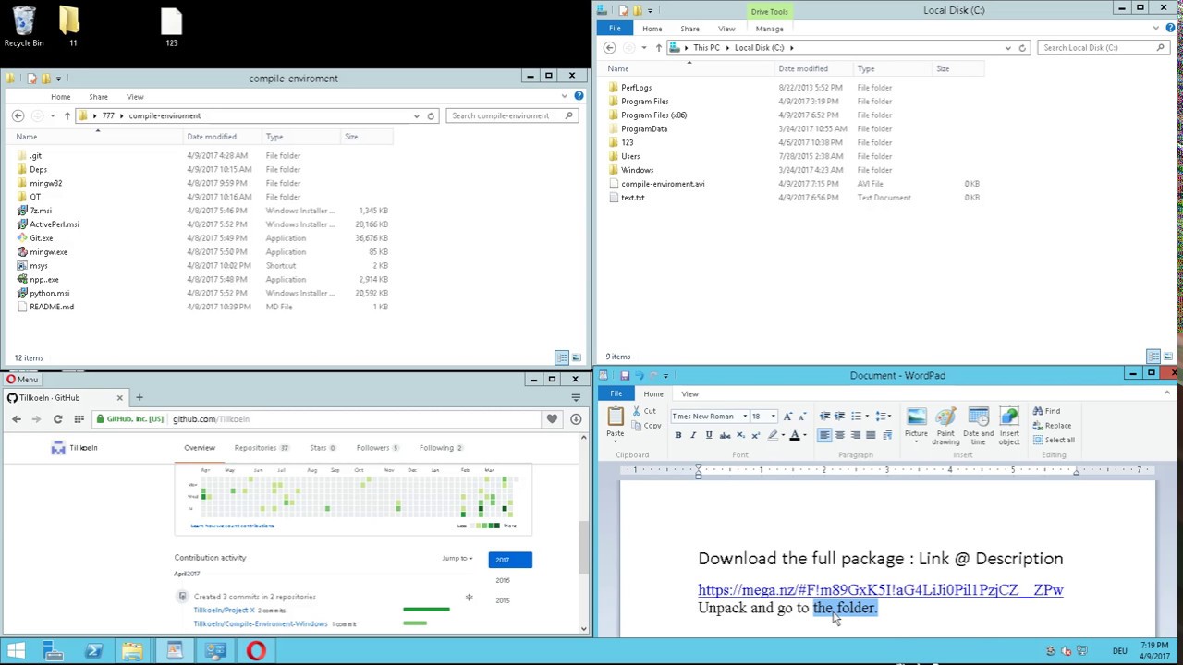Save the document via the quick access icon
The height and width of the screenshot is (665, 1183).
click(624, 375)
